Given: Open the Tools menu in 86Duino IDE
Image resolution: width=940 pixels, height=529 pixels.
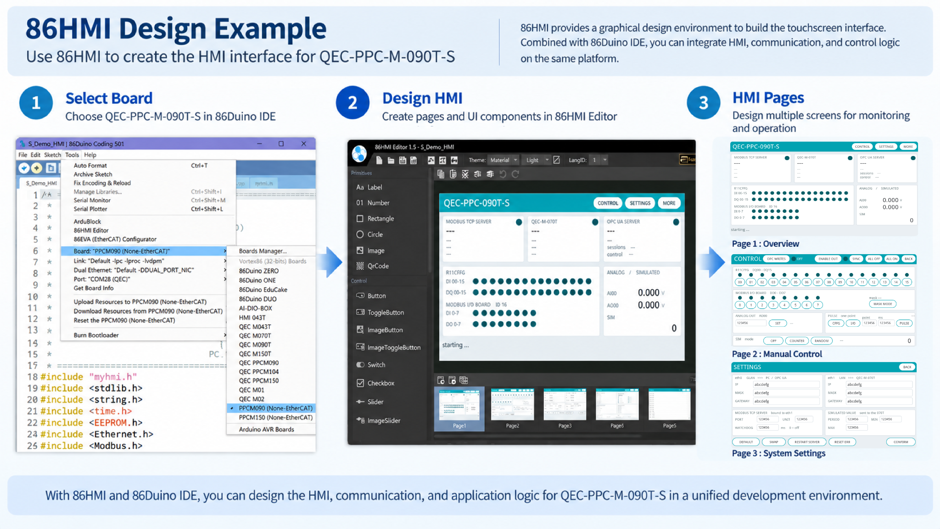Looking at the screenshot, I should click(72, 155).
